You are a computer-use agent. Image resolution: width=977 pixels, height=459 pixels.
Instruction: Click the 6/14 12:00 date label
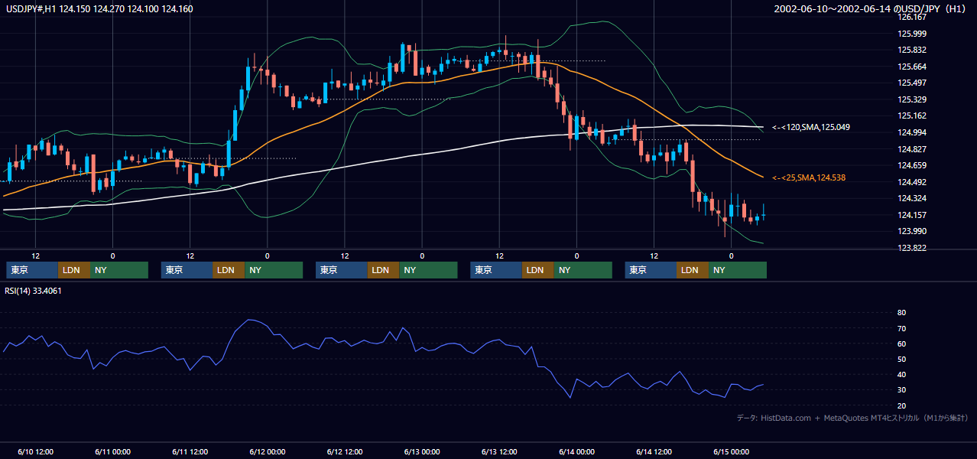654,451
